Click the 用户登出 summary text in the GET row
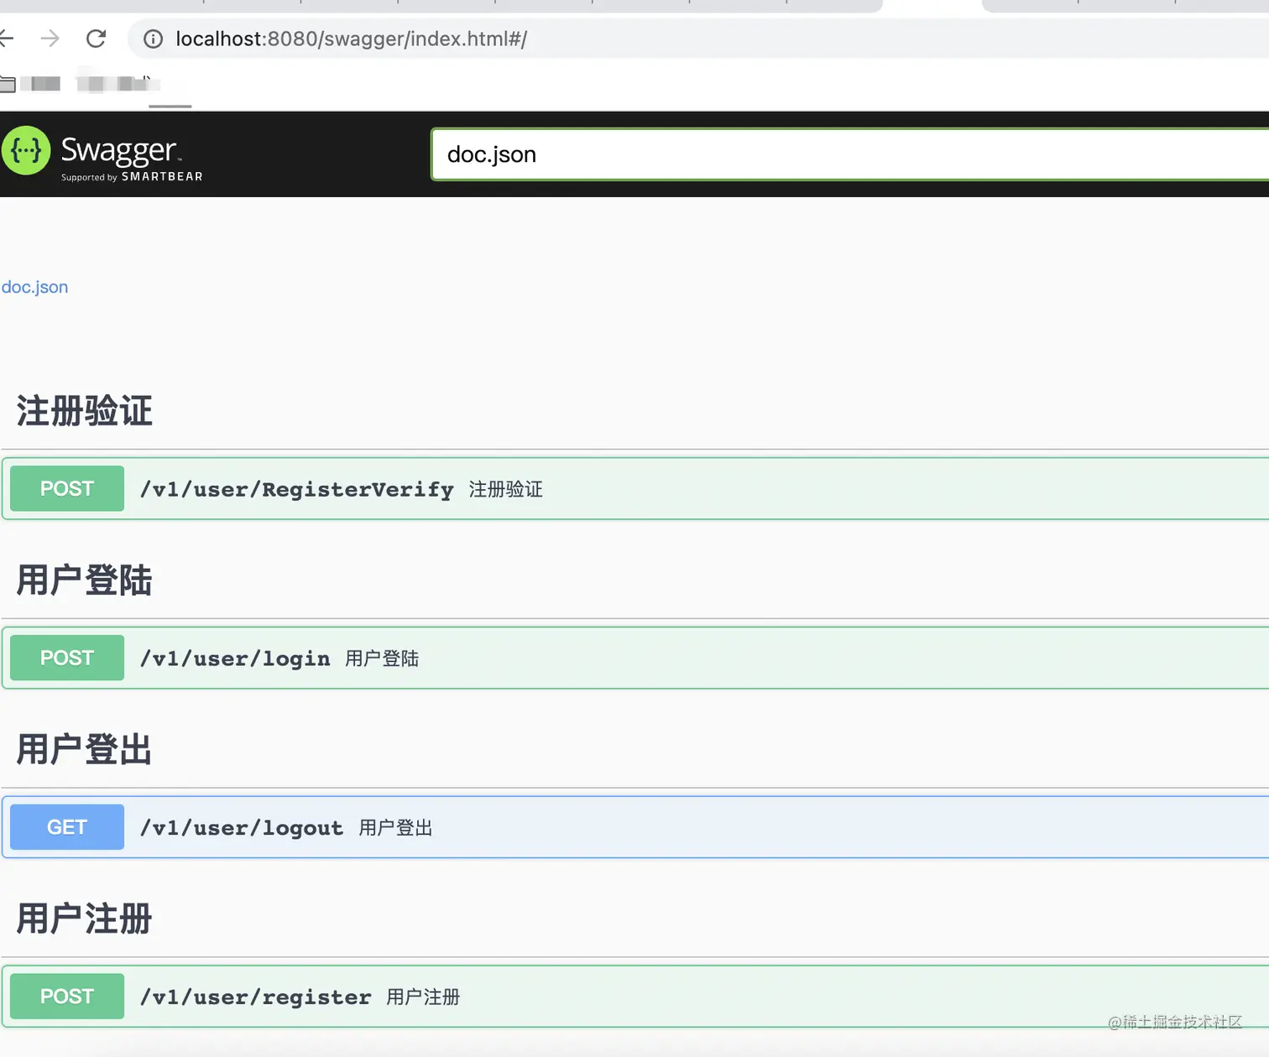 (x=395, y=828)
